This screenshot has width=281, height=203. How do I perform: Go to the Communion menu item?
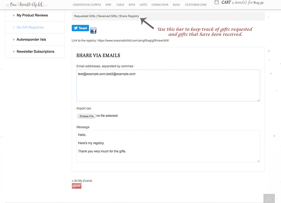coord(160,4)
